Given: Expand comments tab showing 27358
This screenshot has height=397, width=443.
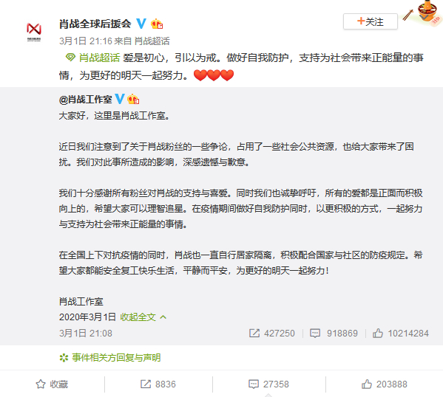Looking at the screenshot, I should (268, 384).
